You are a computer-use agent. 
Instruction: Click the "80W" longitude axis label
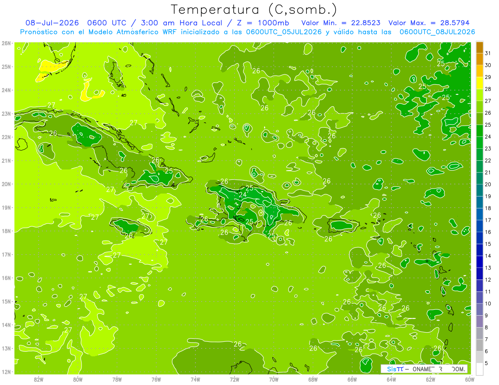click(x=78, y=379)
